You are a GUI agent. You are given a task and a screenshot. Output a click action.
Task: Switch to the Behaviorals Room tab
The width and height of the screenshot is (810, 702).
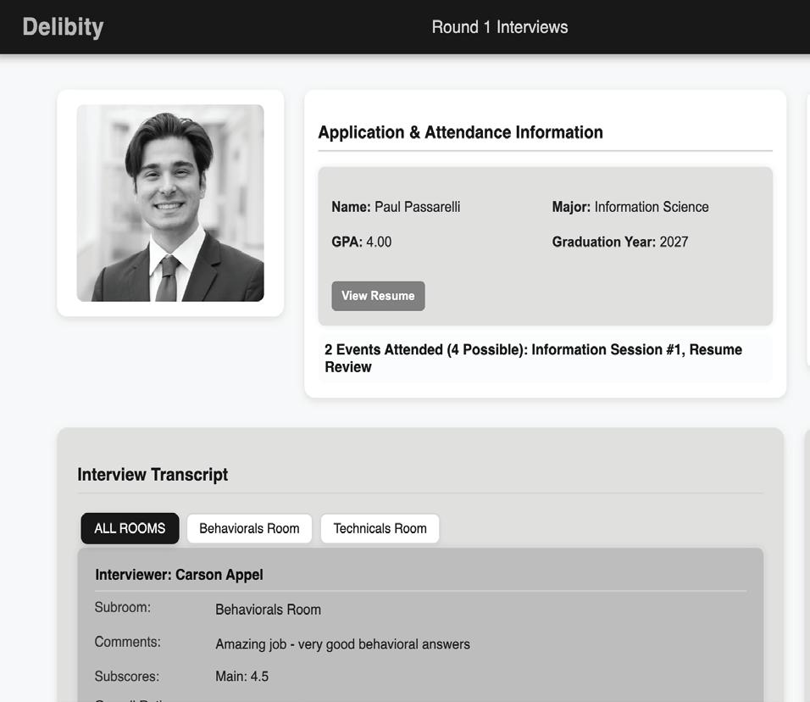coord(249,528)
